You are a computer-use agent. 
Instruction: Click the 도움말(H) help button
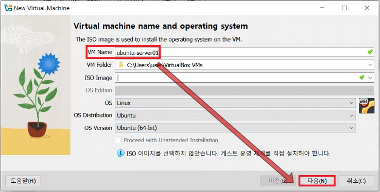click(x=23, y=181)
